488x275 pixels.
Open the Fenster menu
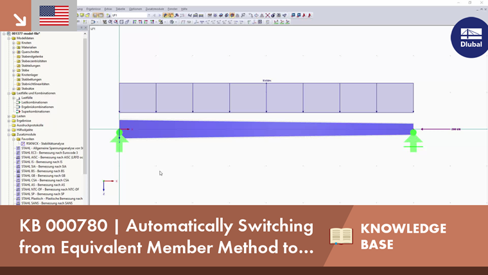click(173, 9)
